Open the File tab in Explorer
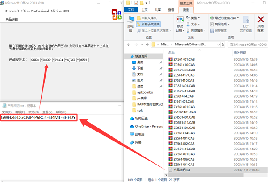The width and height of the screenshot is (268, 182). (131, 10)
